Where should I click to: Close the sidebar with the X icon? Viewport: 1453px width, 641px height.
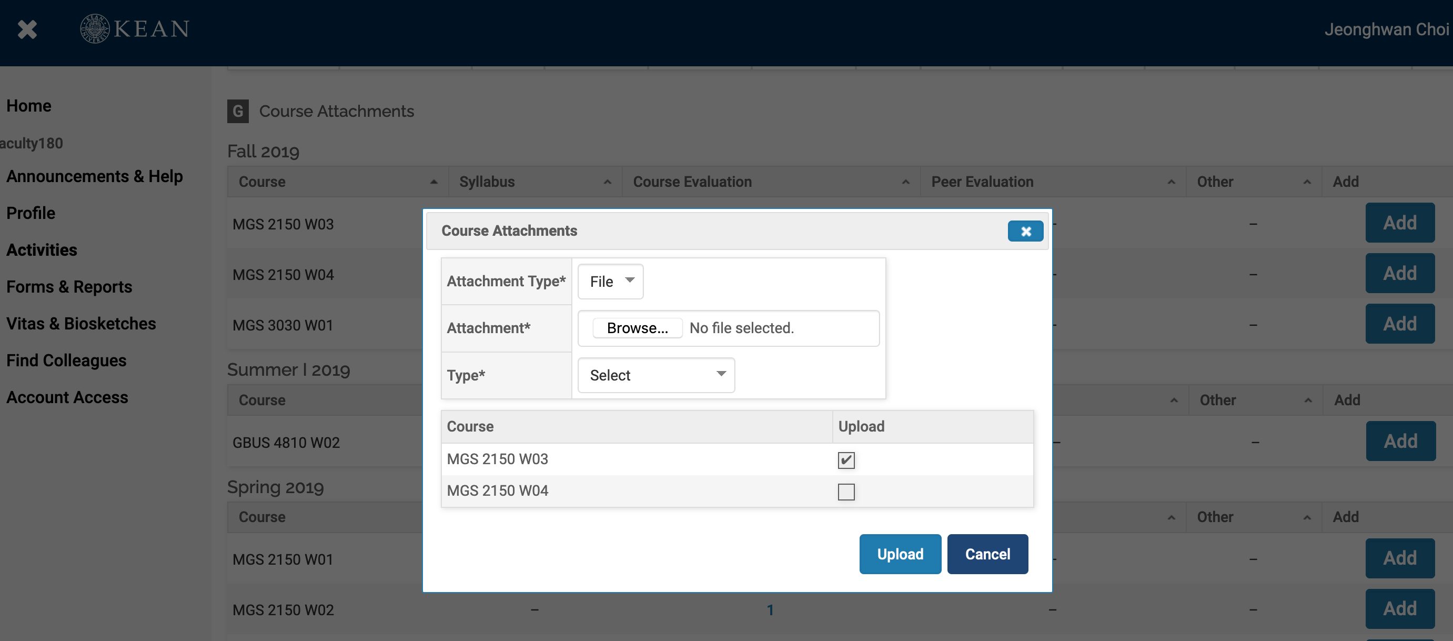tap(27, 29)
